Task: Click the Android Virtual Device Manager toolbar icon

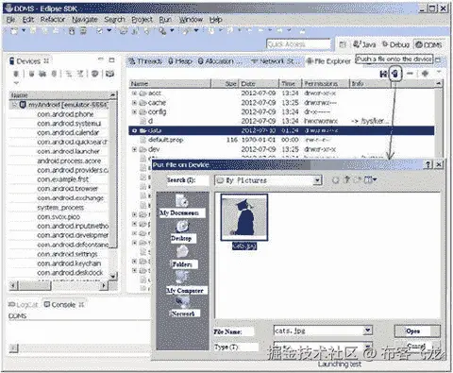Action: pyautogui.click(x=83, y=30)
